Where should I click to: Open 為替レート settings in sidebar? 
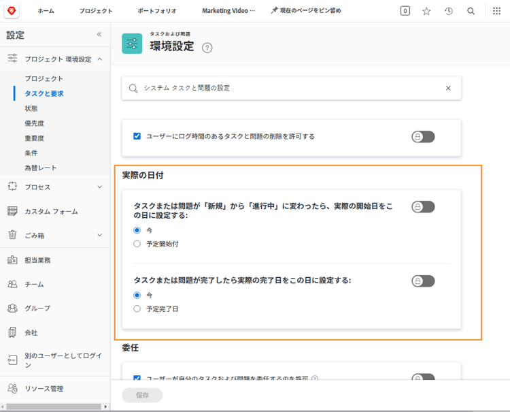pos(41,168)
